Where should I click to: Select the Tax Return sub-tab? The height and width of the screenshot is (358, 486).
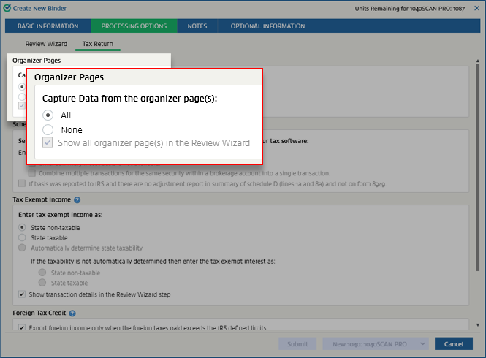98,45
